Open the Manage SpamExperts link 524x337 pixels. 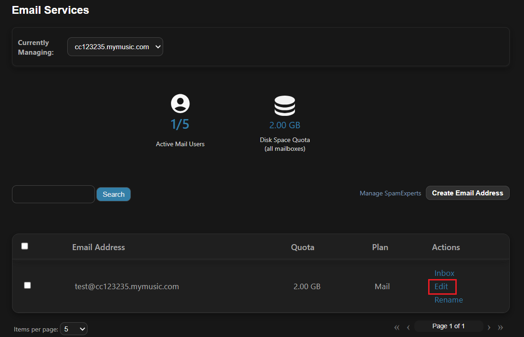390,194
